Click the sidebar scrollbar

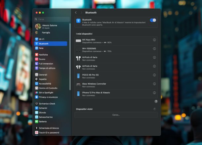tap(70, 57)
